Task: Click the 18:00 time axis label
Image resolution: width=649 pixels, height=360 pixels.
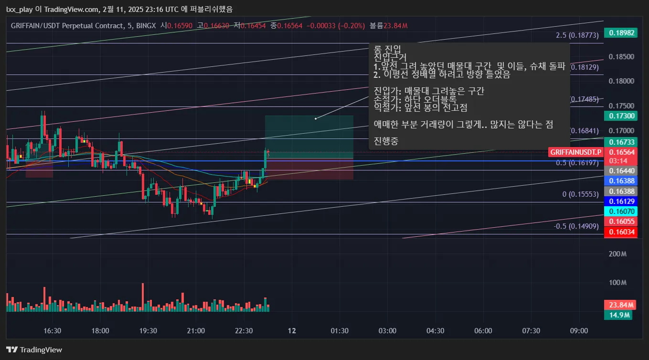Action: click(x=100, y=331)
